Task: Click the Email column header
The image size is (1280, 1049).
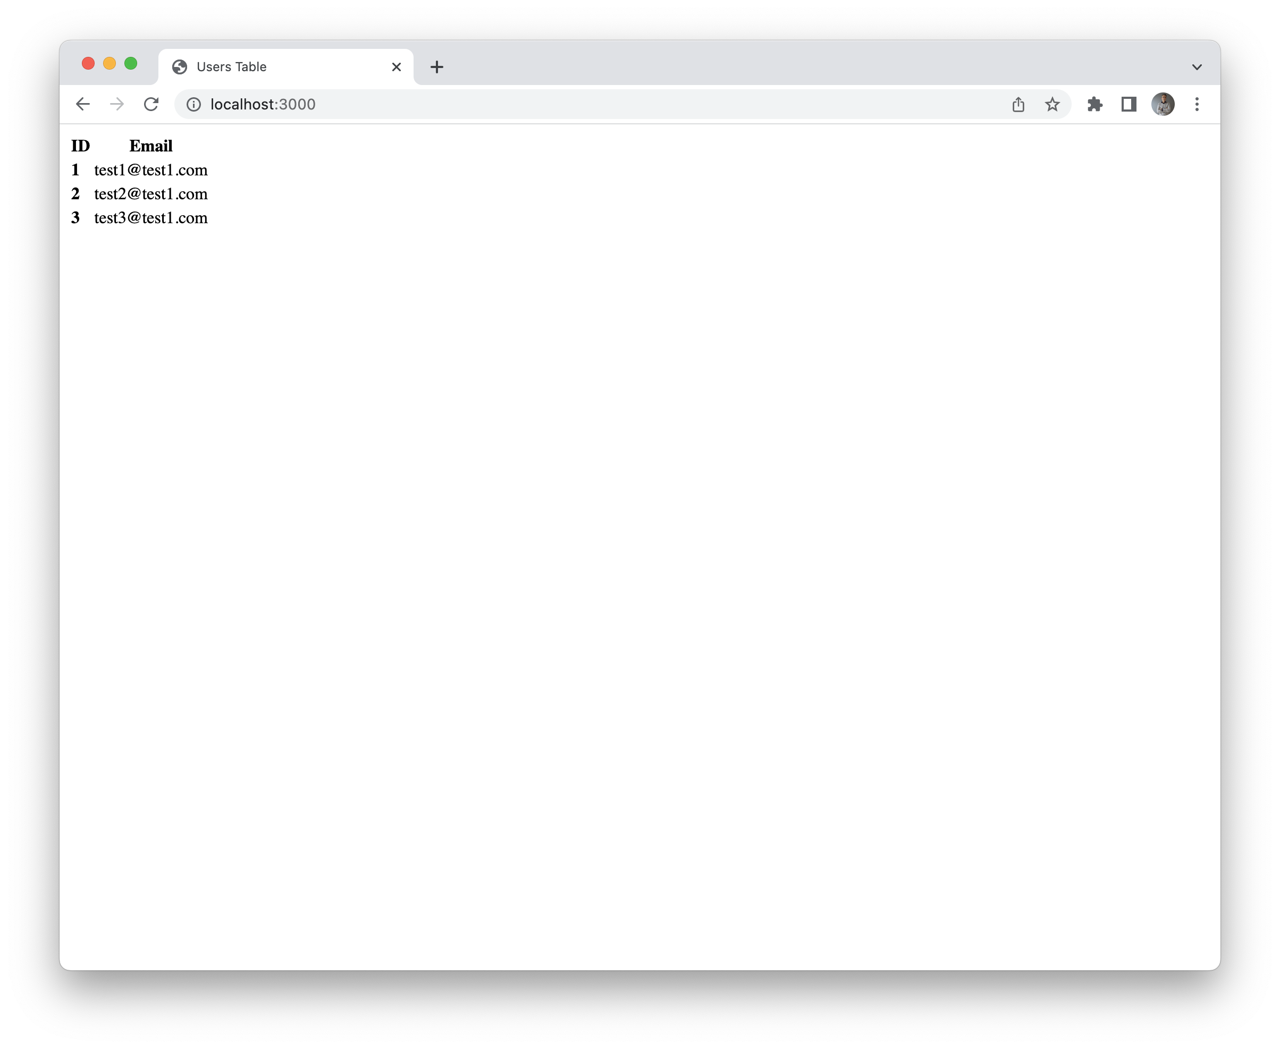Action: [x=150, y=146]
